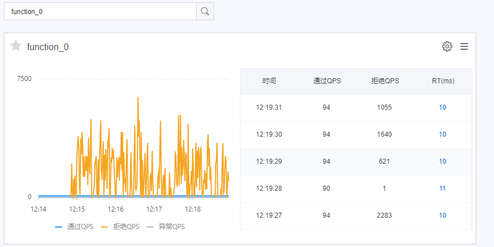This screenshot has width=494, height=247.
Task: Open chart settings gear icon
Action: pos(447,47)
